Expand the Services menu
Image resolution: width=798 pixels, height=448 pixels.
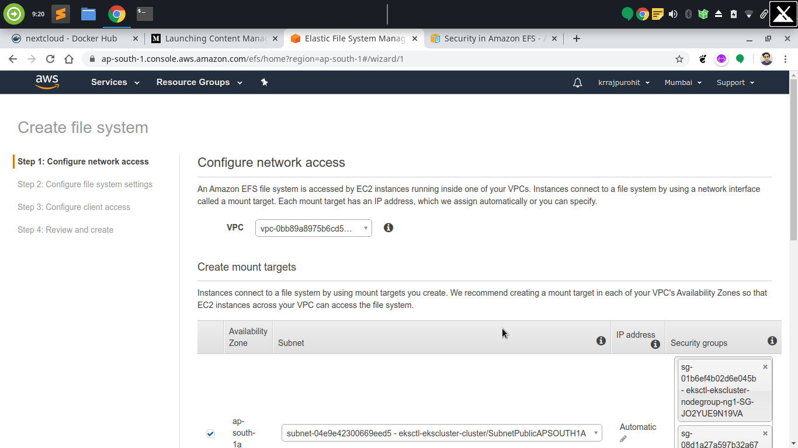115,82
